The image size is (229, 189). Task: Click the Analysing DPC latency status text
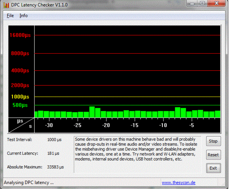29,183
